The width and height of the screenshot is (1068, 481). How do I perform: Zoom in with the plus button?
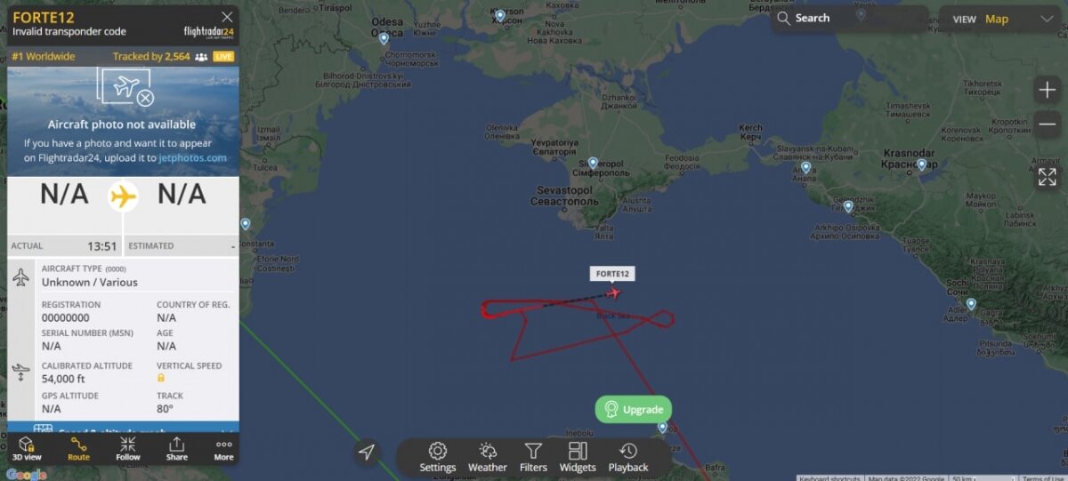click(1047, 90)
